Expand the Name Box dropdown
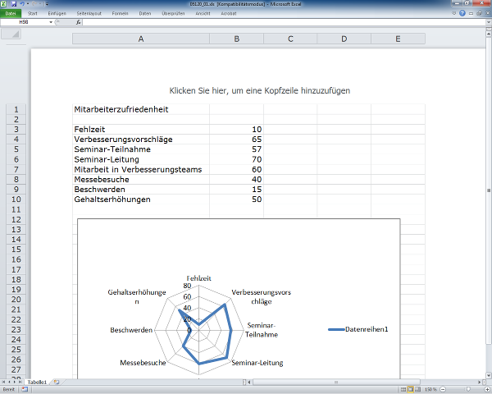This screenshot has height=394, width=492. [x=51, y=22]
